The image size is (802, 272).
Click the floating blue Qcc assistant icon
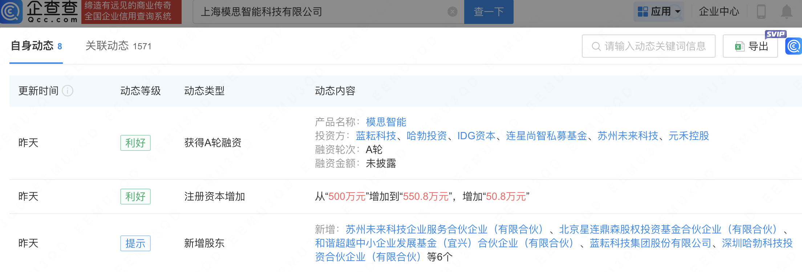[x=794, y=46]
